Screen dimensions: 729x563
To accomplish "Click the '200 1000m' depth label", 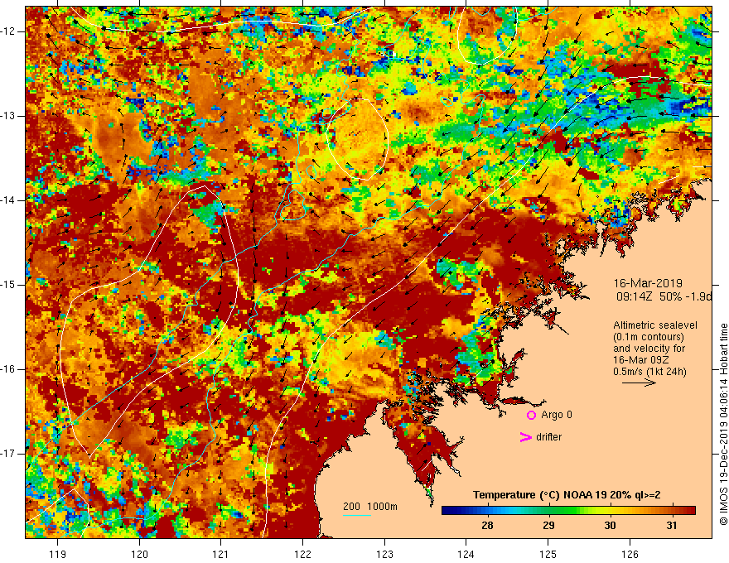I will tap(370, 507).
